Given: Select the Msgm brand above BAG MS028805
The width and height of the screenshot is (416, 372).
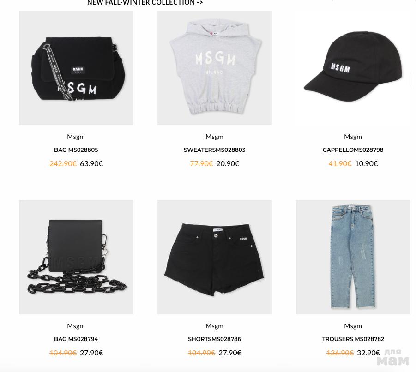Looking at the screenshot, I should click(x=76, y=137).
